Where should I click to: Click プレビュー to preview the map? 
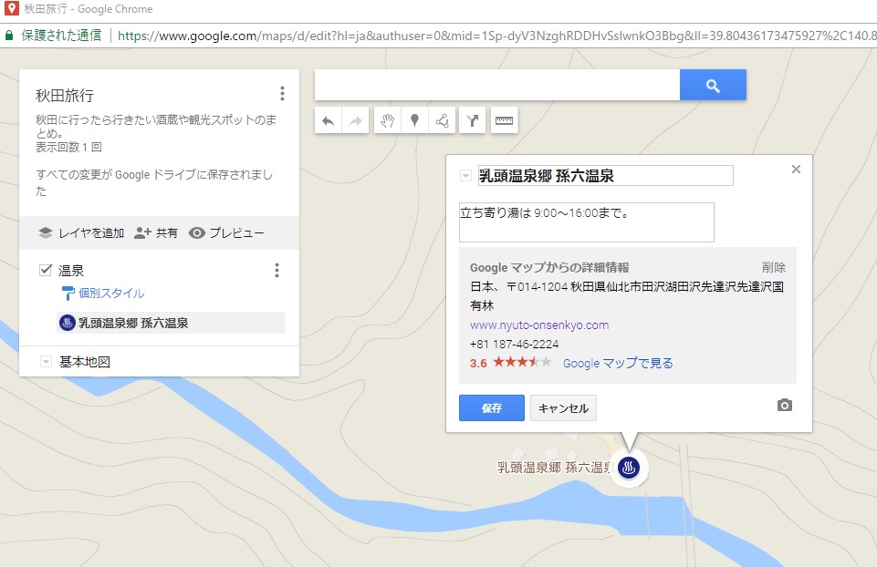(226, 233)
